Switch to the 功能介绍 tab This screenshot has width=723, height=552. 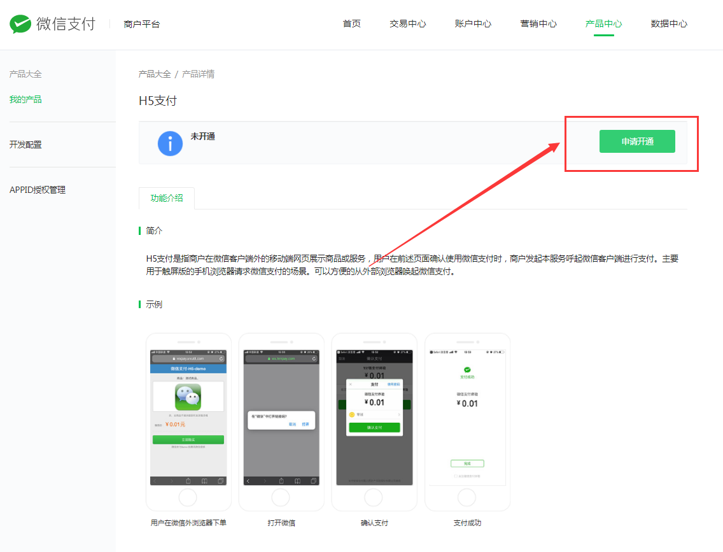coord(167,198)
